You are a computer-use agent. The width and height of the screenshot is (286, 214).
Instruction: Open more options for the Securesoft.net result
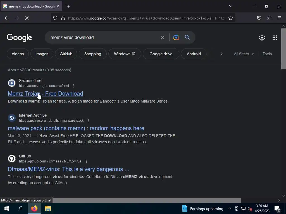coord(74,86)
